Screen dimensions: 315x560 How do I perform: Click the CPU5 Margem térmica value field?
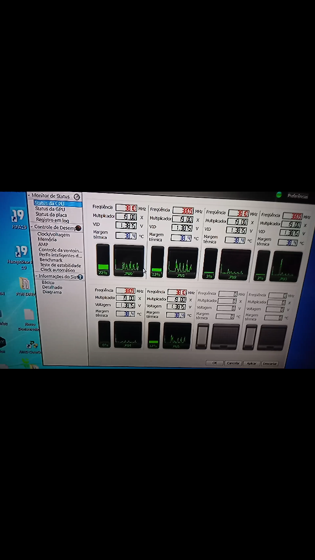click(x=176, y=315)
